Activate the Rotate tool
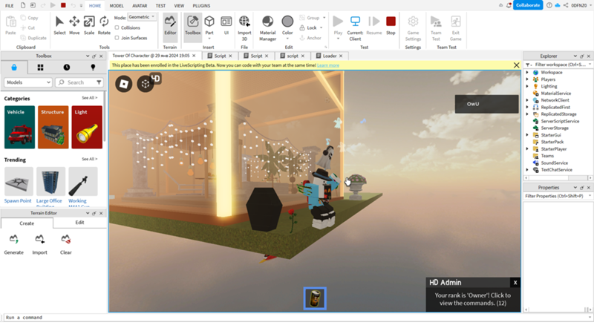 [x=104, y=24]
